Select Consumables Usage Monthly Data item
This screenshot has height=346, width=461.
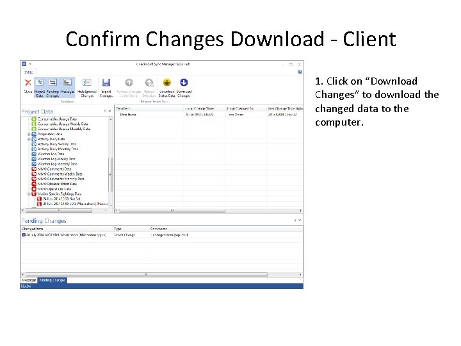click(x=64, y=129)
